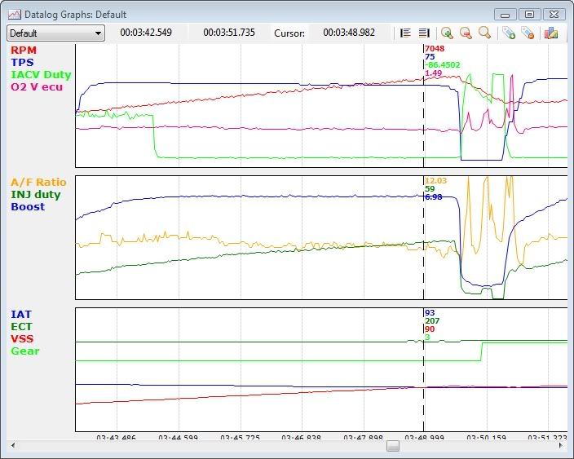
Task: Select the Boost legend label
Action: pyautogui.click(x=28, y=207)
